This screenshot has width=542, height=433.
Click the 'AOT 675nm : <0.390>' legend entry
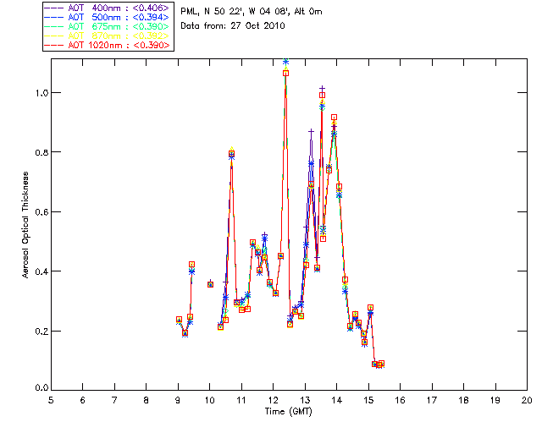point(108,26)
